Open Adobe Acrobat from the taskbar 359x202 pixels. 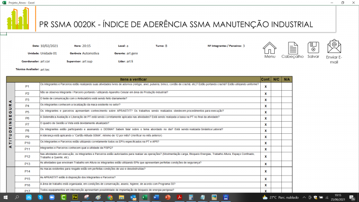click(179, 198)
